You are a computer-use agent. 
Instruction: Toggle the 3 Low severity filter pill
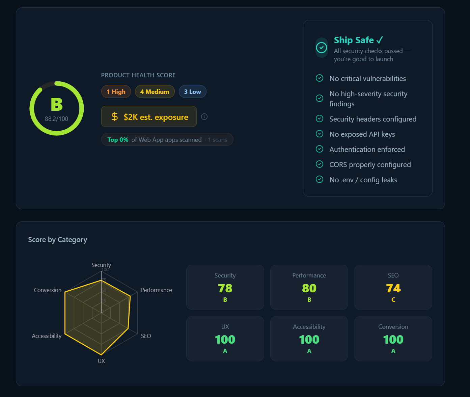click(x=192, y=91)
